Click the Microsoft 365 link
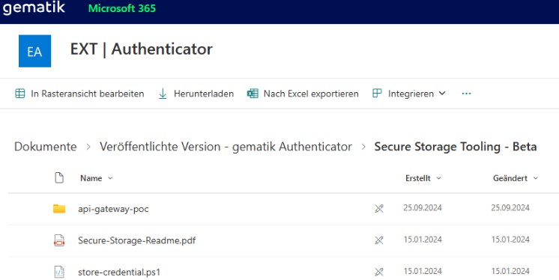This screenshot has height=280, width=559. [122, 8]
